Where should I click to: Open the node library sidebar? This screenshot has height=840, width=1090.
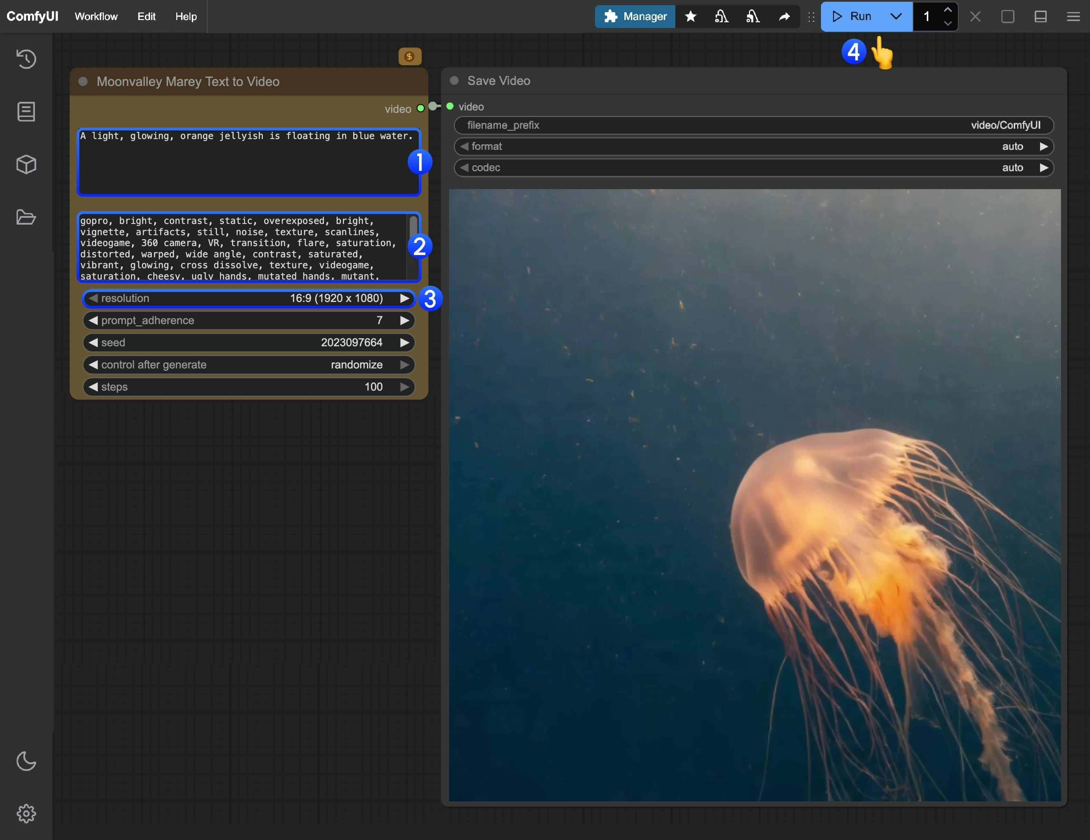coord(26,111)
